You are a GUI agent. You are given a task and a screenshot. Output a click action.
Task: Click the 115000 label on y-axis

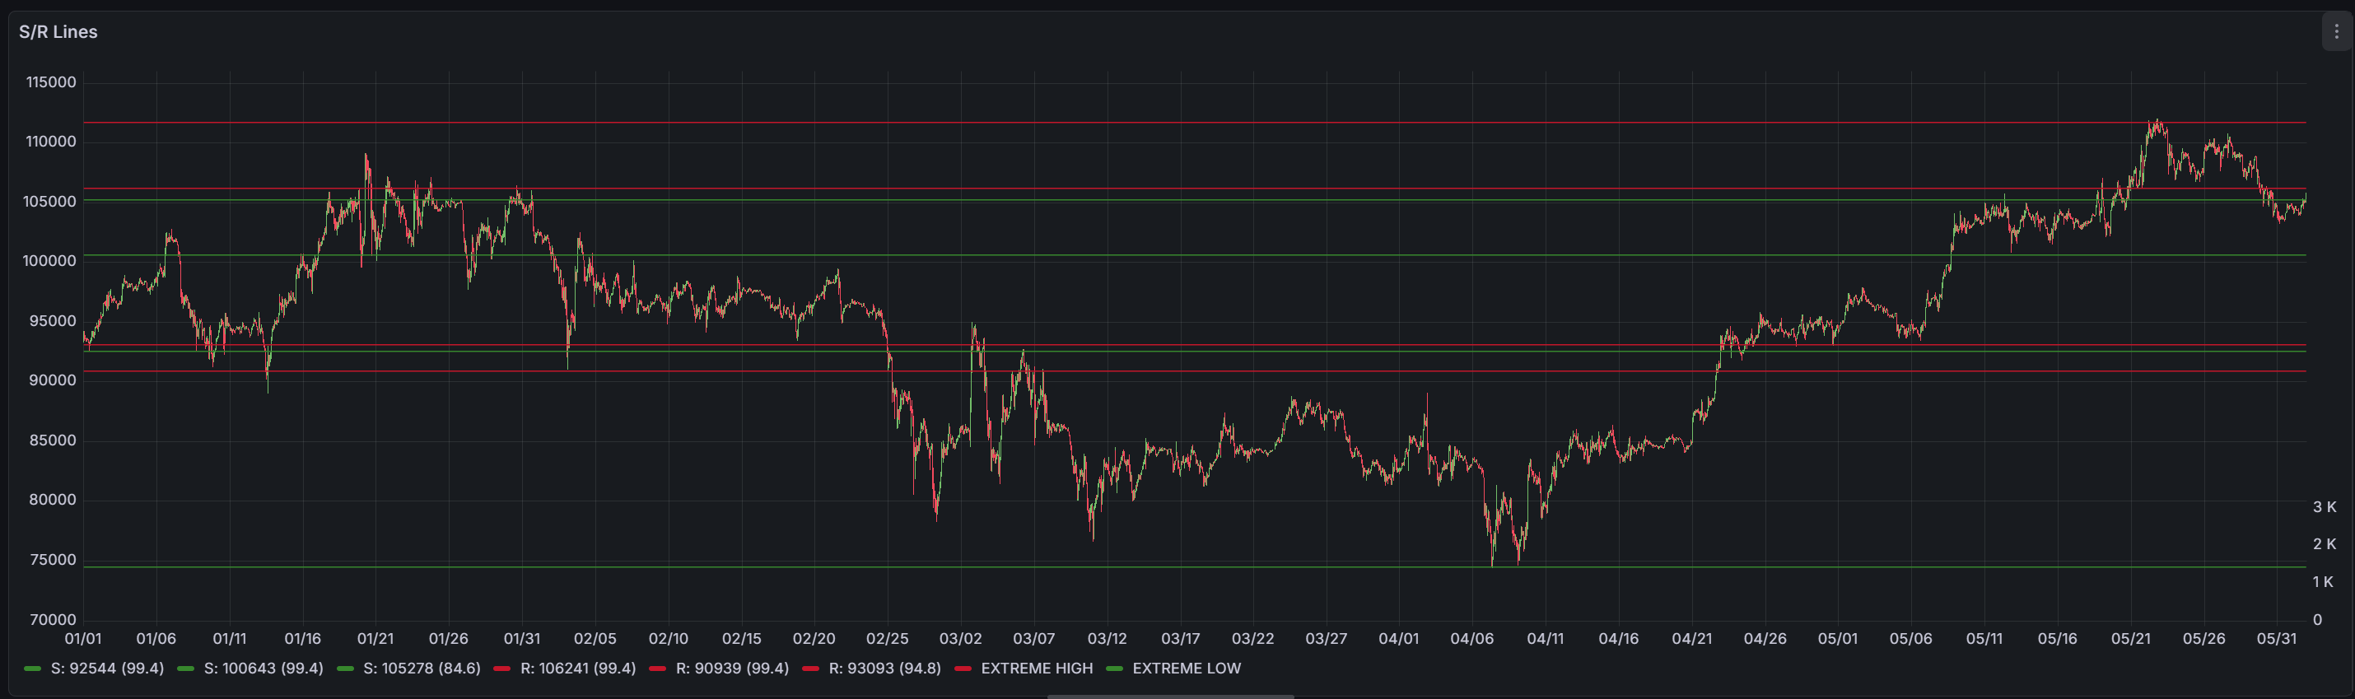(x=51, y=82)
